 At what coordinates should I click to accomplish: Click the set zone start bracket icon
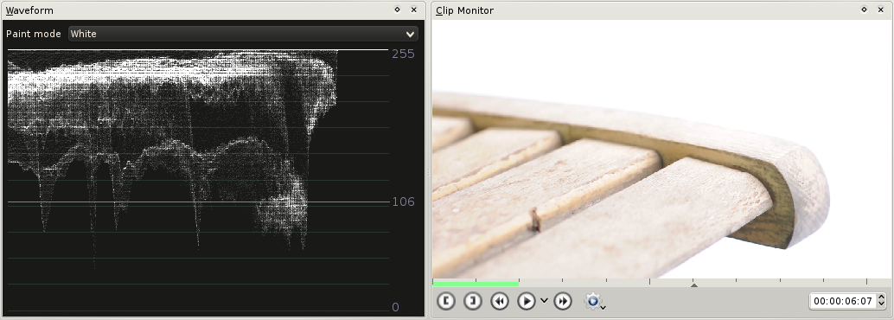[x=446, y=301]
